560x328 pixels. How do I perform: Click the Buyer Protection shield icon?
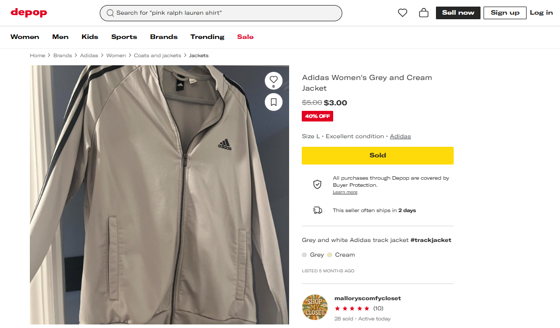tap(317, 184)
